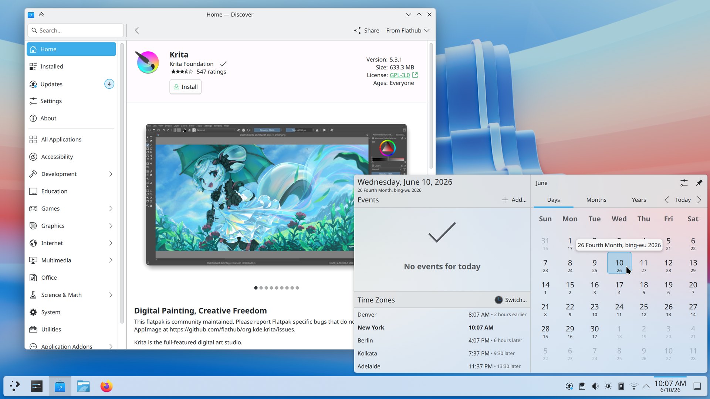The height and width of the screenshot is (399, 710).
Task: Open the From Flathub source dropdown
Action: coord(408,30)
